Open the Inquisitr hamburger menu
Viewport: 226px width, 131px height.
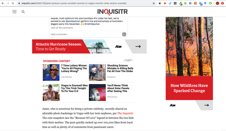[14, 12]
